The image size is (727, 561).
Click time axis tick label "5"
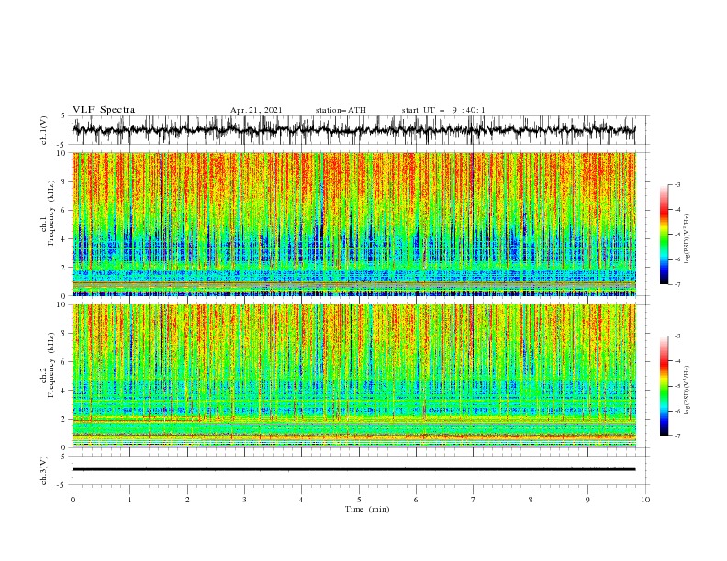click(359, 500)
